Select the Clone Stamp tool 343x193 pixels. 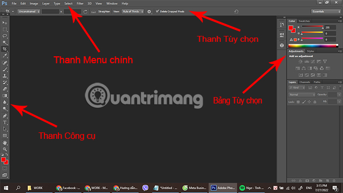coord(5,76)
